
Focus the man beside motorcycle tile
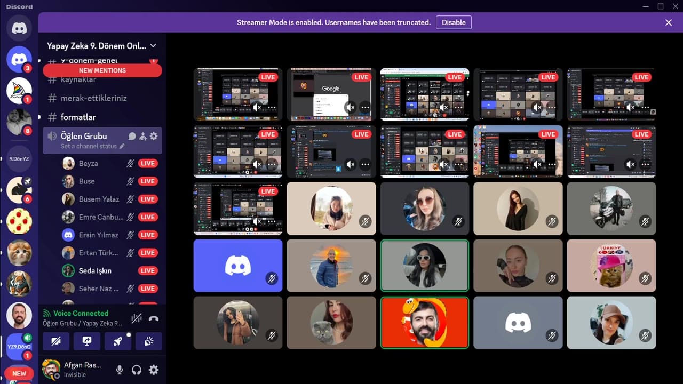pyautogui.click(x=611, y=209)
